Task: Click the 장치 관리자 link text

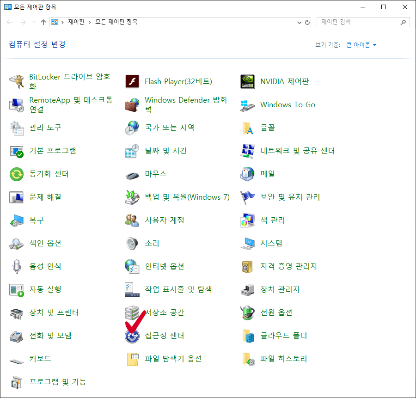Action: click(280, 289)
